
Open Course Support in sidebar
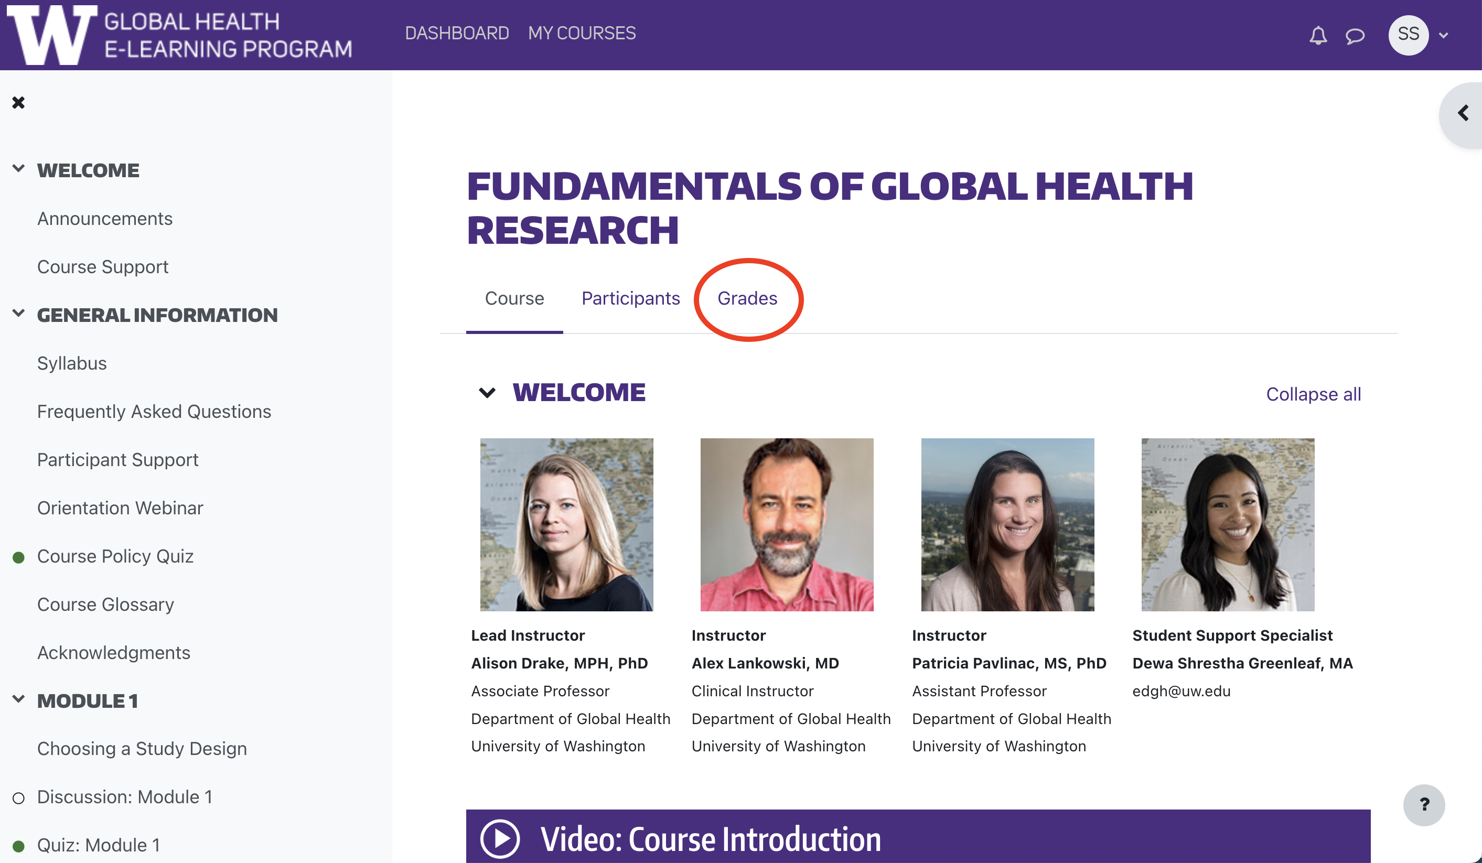tap(103, 267)
